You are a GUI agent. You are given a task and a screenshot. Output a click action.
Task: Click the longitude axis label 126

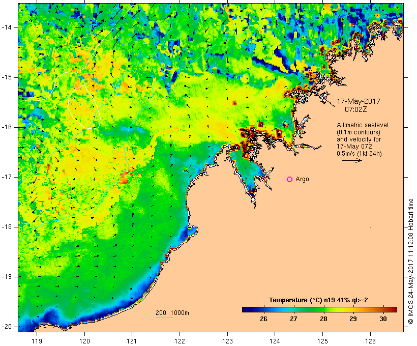[370, 341]
